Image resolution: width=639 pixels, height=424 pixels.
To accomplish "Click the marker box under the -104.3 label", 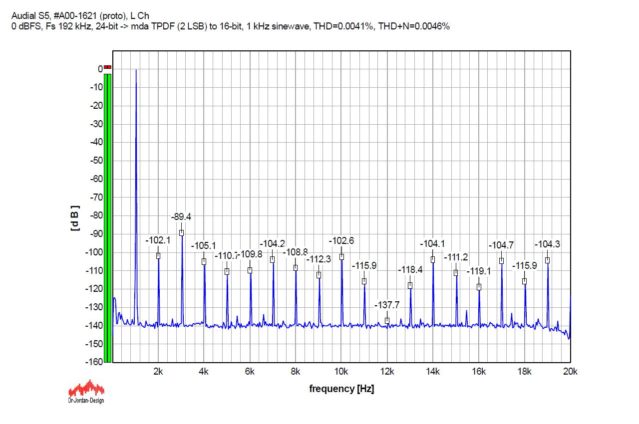I will coord(547,260).
